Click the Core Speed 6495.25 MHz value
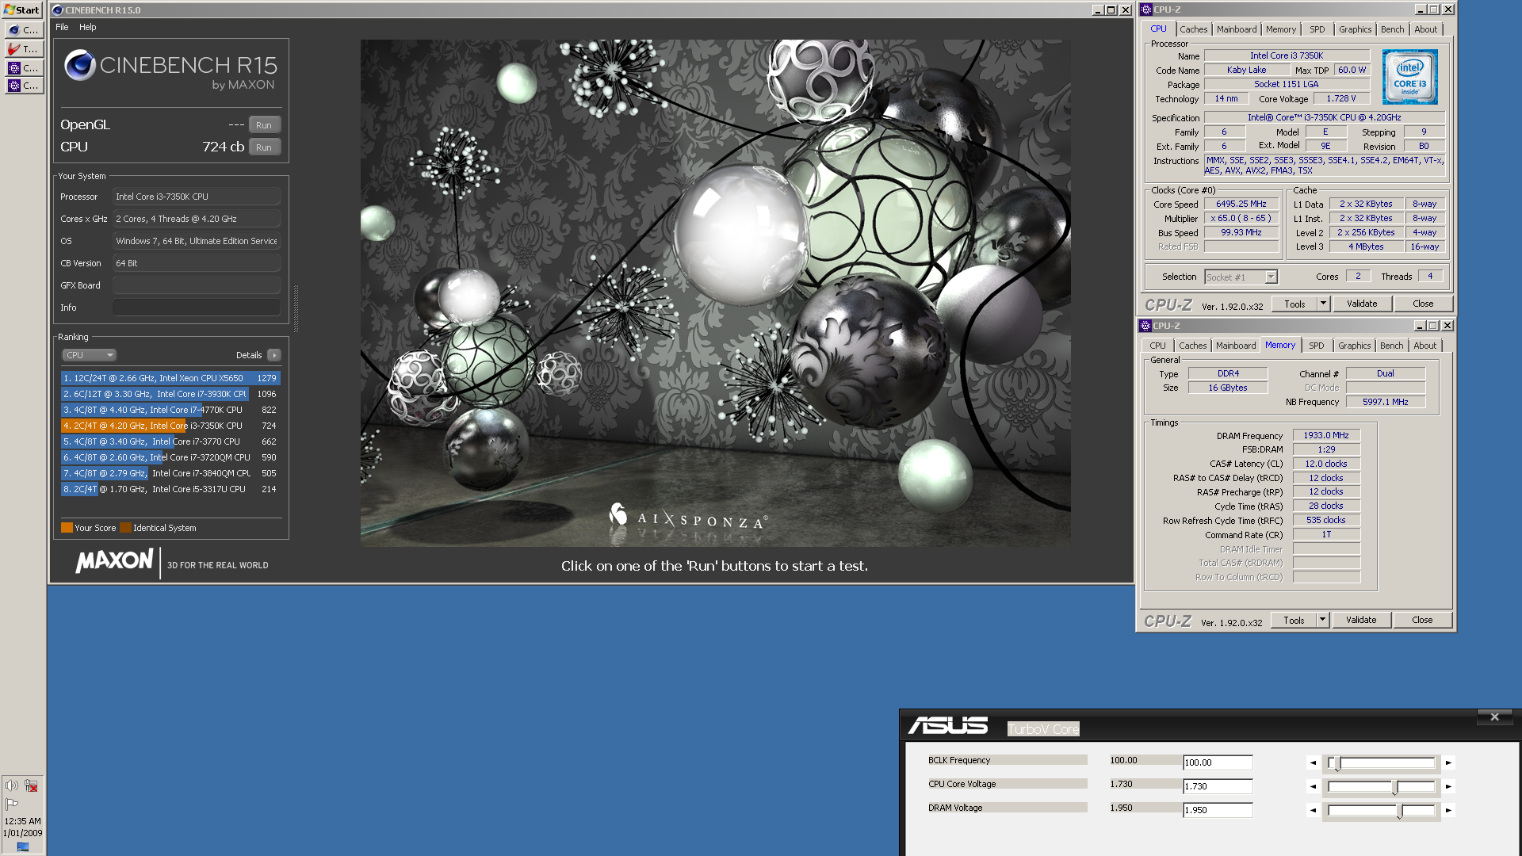The height and width of the screenshot is (856, 1522). 1241,204
